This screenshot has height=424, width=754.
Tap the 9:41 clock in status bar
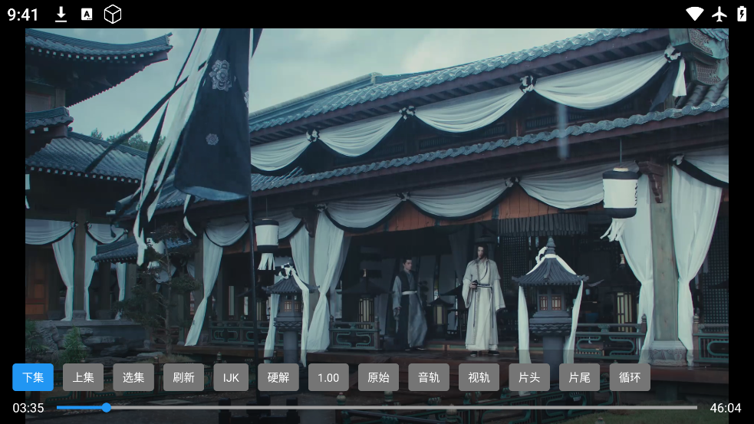(x=22, y=15)
